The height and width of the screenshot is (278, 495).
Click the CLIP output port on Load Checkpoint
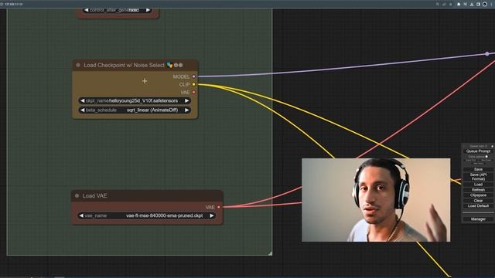coord(194,84)
